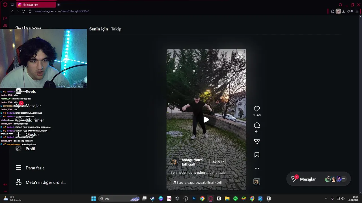Open OBS Studio from the taskbar
Viewport: 362px width, 203px height.
[x=186, y=198]
